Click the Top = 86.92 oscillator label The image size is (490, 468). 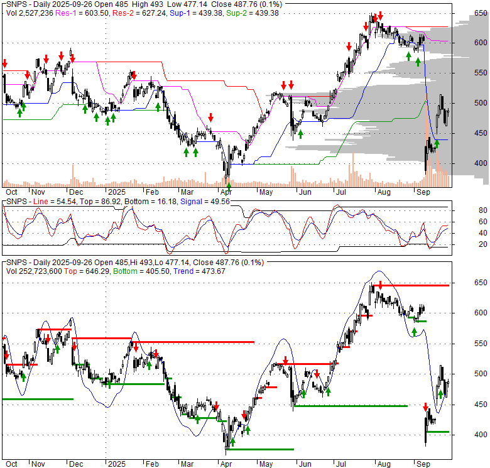pyautogui.click(x=100, y=202)
